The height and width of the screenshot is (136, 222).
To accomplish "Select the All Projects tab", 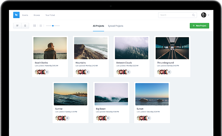I will (98, 26).
